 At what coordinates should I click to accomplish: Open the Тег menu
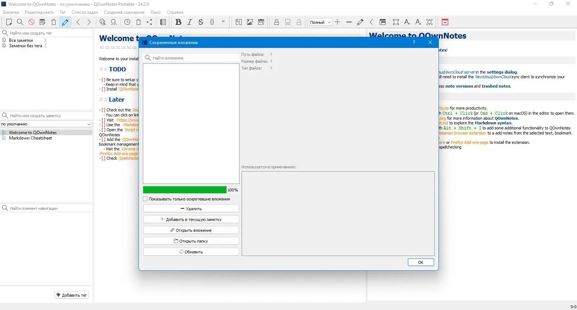click(62, 12)
